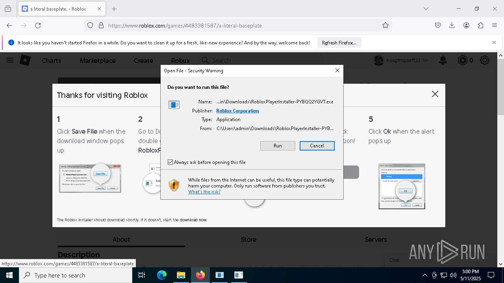Click the Refresh Firefox button
The width and height of the screenshot is (504, 283).
pyautogui.click(x=339, y=43)
